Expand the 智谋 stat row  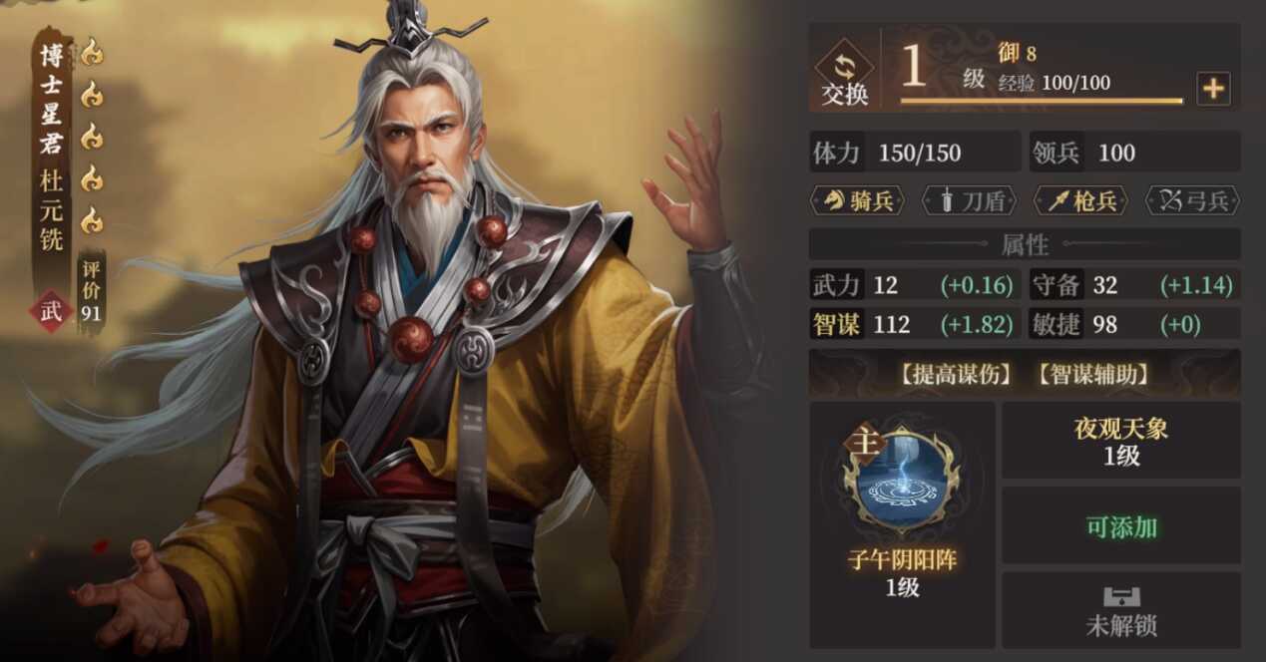tap(913, 324)
